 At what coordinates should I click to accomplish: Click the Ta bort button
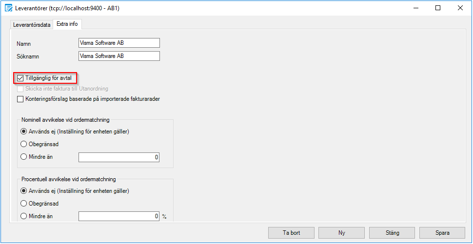pos(292,232)
